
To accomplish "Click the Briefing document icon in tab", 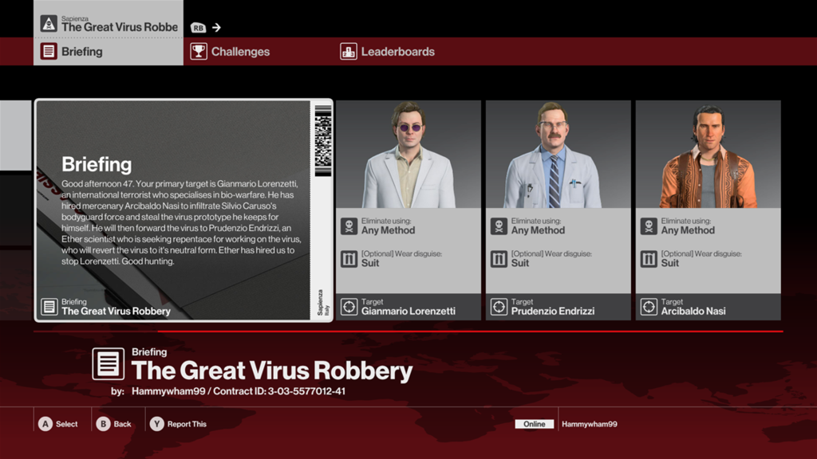I will (49, 52).
